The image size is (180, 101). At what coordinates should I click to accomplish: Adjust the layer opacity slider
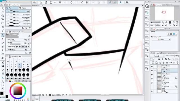(170, 56)
